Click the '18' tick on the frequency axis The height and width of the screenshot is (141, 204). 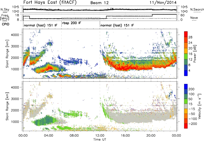click(x=17, y=15)
